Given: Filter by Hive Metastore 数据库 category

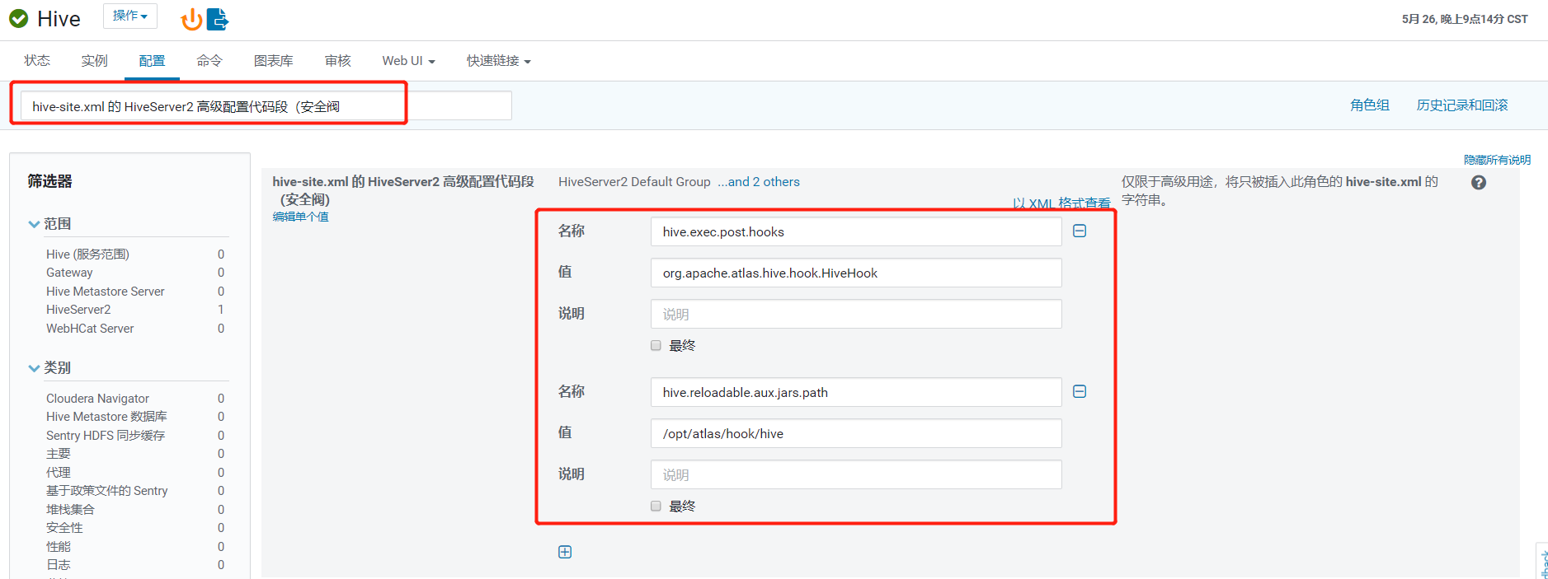Looking at the screenshot, I should point(106,417).
